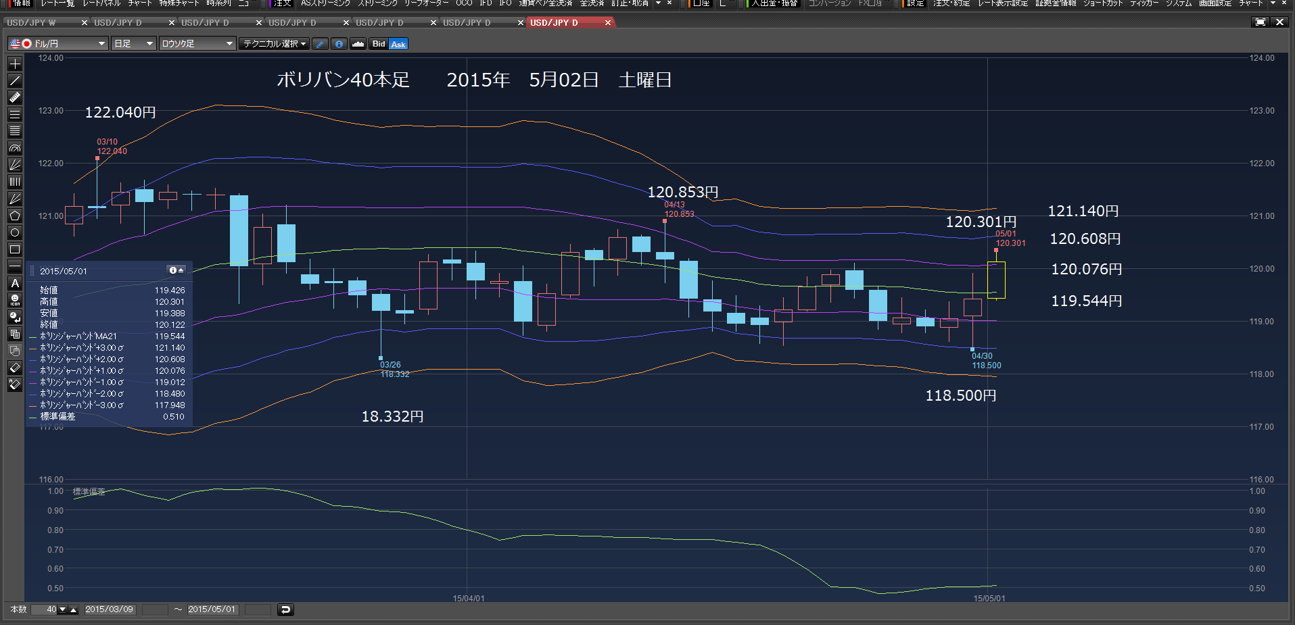Open the ドル/円 currency pair dropdown
This screenshot has width=1295, height=625.
[x=57, y=44]
